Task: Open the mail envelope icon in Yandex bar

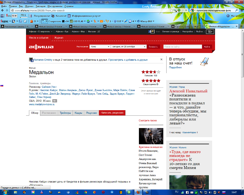Action: pos(102,21)
